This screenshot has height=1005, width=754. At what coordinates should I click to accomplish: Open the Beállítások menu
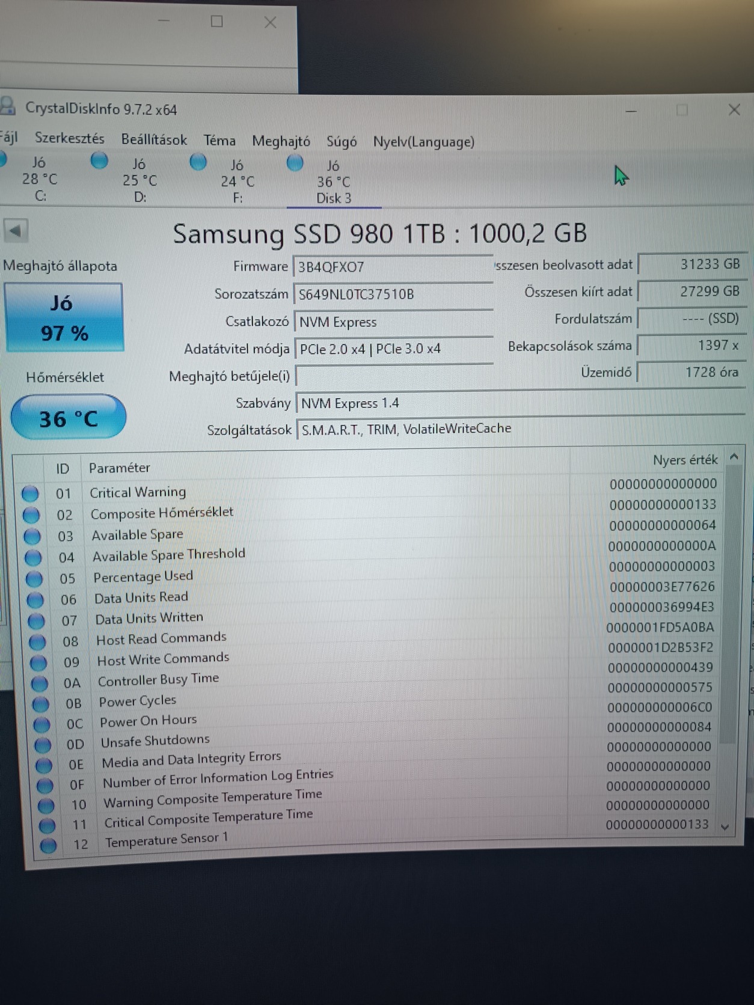click(x=154, y=139)
